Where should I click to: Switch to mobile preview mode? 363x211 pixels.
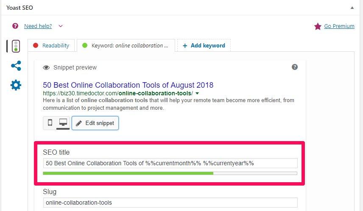50,122
